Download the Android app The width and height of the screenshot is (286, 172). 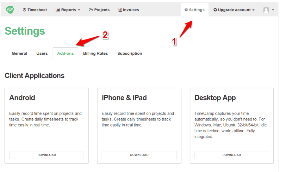tap(47, 155)
